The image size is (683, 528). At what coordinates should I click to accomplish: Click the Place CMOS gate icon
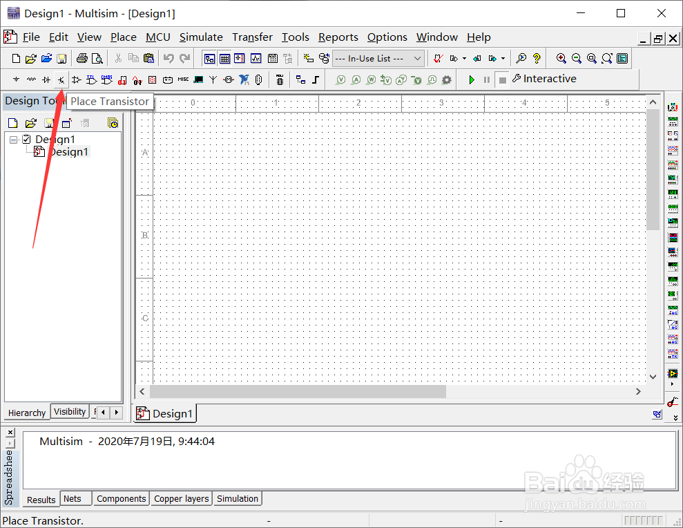pos(107,79)
